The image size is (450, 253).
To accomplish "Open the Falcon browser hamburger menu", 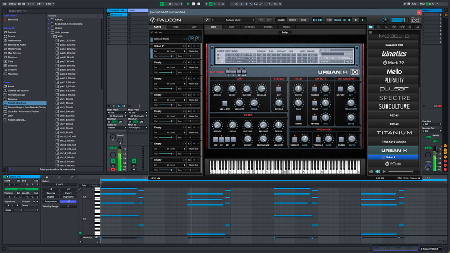I will coord(370,33).
